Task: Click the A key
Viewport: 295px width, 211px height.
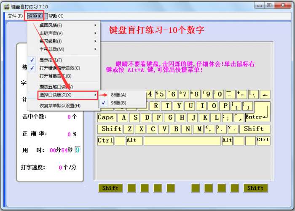Action: [123, 118]
